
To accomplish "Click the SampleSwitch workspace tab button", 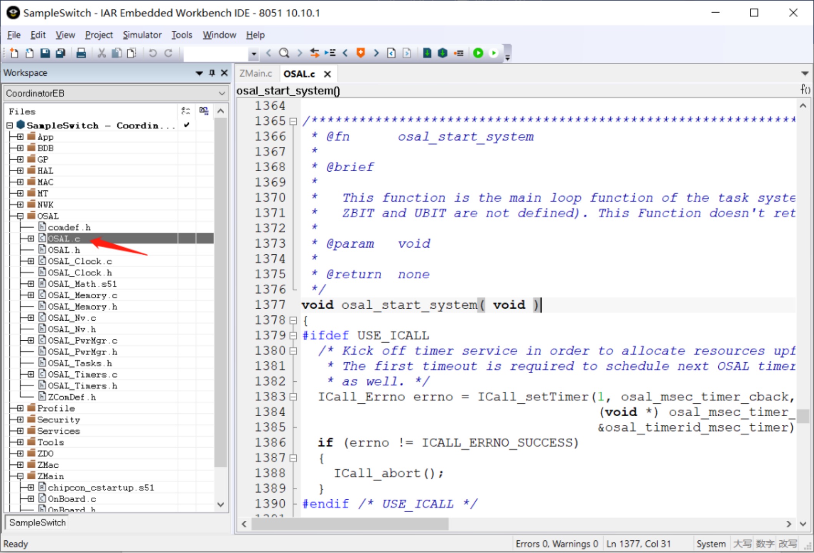I will click(x=37, y=523).
